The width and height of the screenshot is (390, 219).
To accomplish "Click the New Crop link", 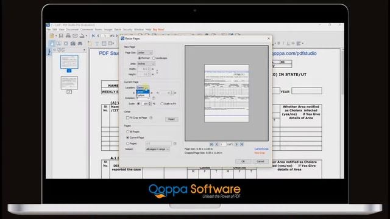I will pyautogui.click(x=260, y=153).
